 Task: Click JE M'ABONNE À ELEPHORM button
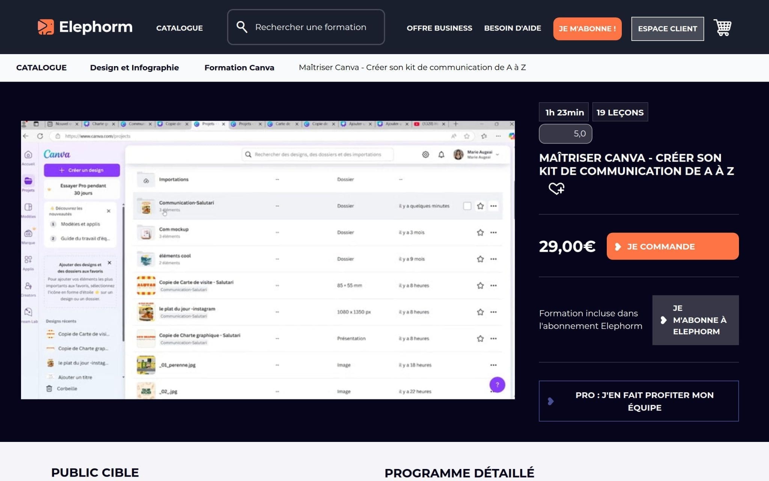click(695, 320)
